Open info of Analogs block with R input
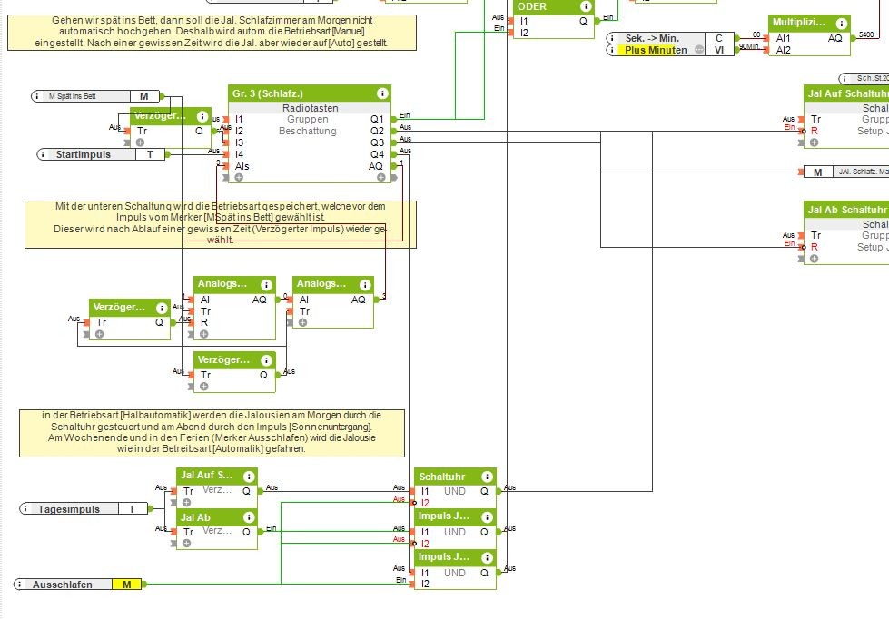This screenshot has height=619, width=889. (266, 285)
